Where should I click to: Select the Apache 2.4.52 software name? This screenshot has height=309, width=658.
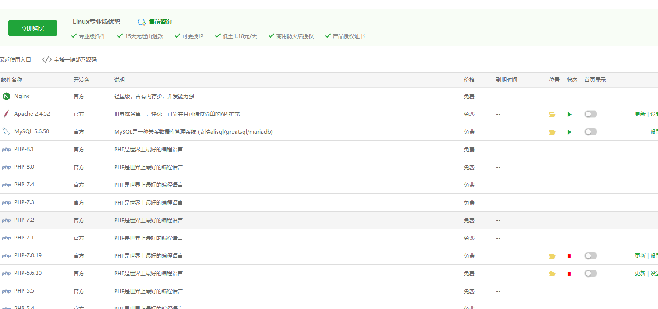coord(32,114)
